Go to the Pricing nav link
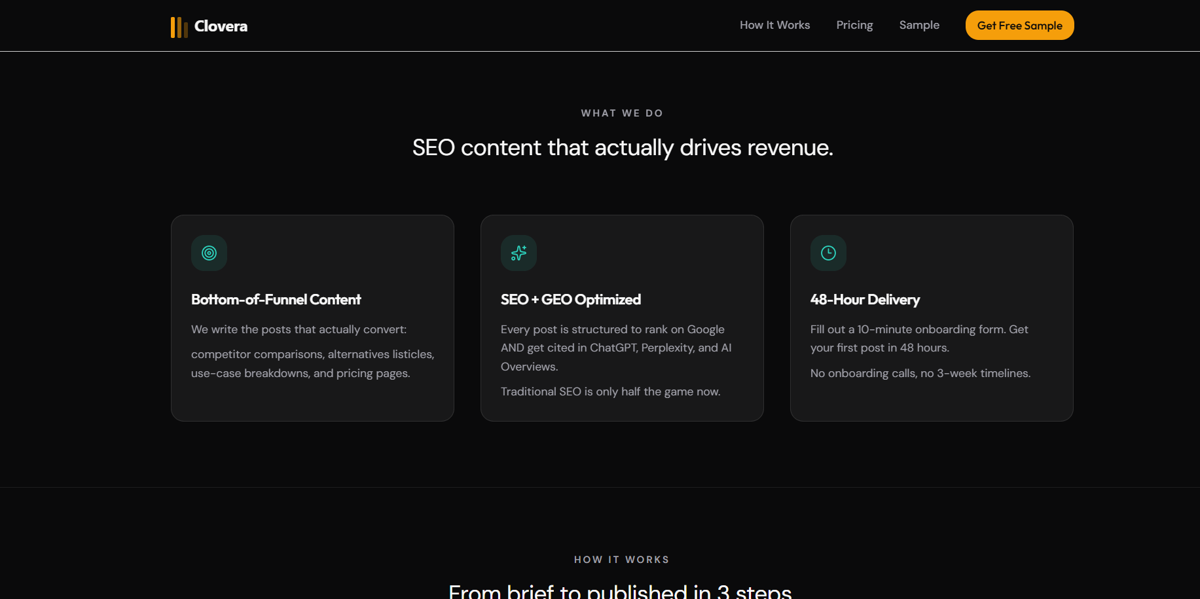This screenshot has height=599, width=1200. coord(854,25)
